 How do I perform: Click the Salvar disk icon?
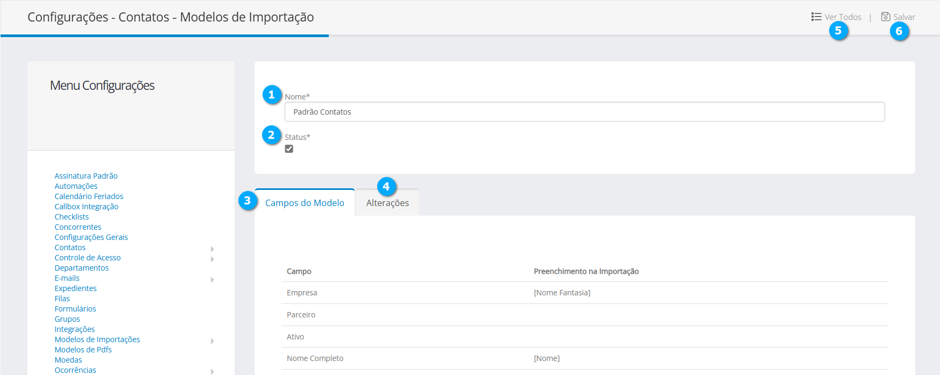(x=885, y=17)
